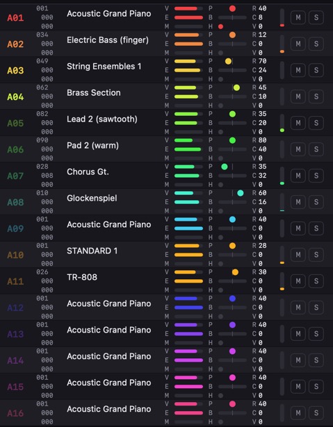Click the A06 chorus value 40
Viewport: 333px width, 427px height.
[262, 149]
